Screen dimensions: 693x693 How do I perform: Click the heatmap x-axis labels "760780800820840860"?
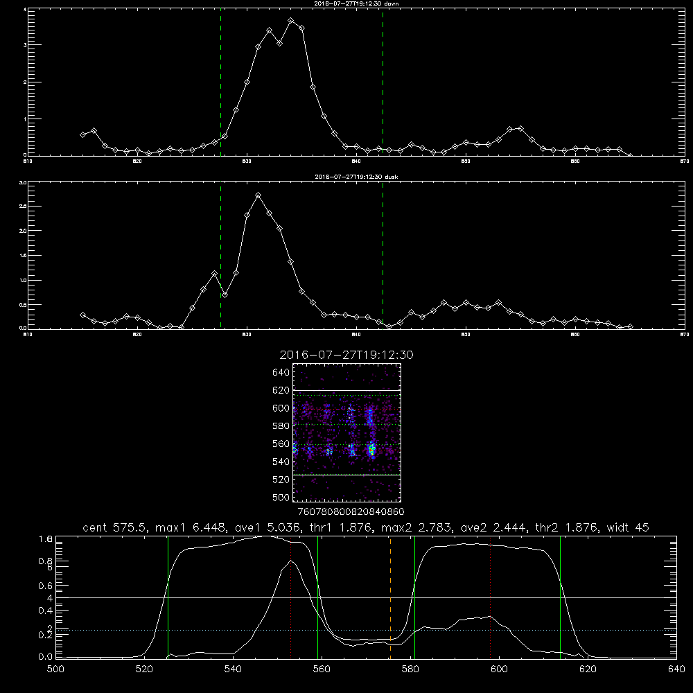tap(351, 512)
